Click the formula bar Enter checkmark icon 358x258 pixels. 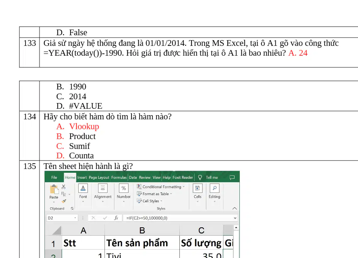coord(105,218)
